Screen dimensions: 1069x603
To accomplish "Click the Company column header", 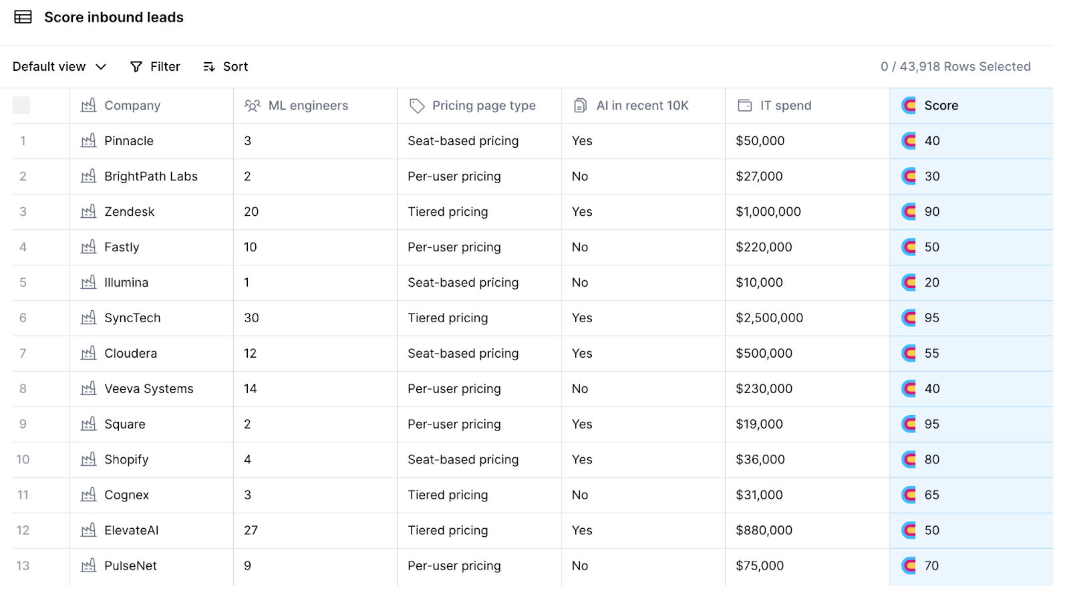I will [x=132, y=106].
